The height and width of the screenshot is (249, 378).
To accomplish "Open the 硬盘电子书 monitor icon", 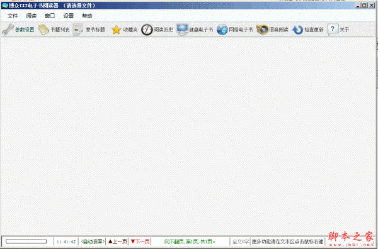I will click(182, 30).
